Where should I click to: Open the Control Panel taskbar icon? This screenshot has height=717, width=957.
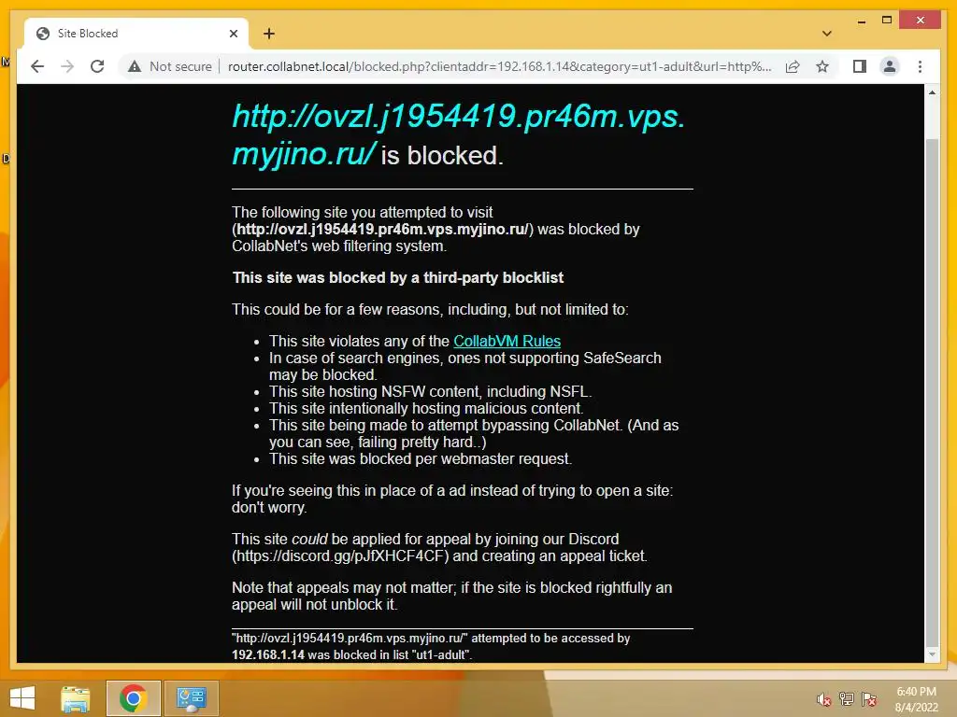click(191, 698)
